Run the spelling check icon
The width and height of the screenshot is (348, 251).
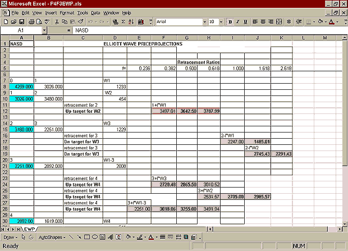[x=47, y=21]
